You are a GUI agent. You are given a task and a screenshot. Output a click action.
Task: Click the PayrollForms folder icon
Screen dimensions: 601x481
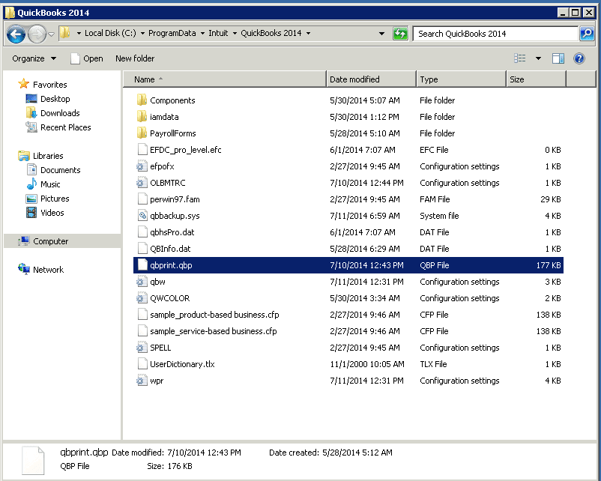click(142, 133)
